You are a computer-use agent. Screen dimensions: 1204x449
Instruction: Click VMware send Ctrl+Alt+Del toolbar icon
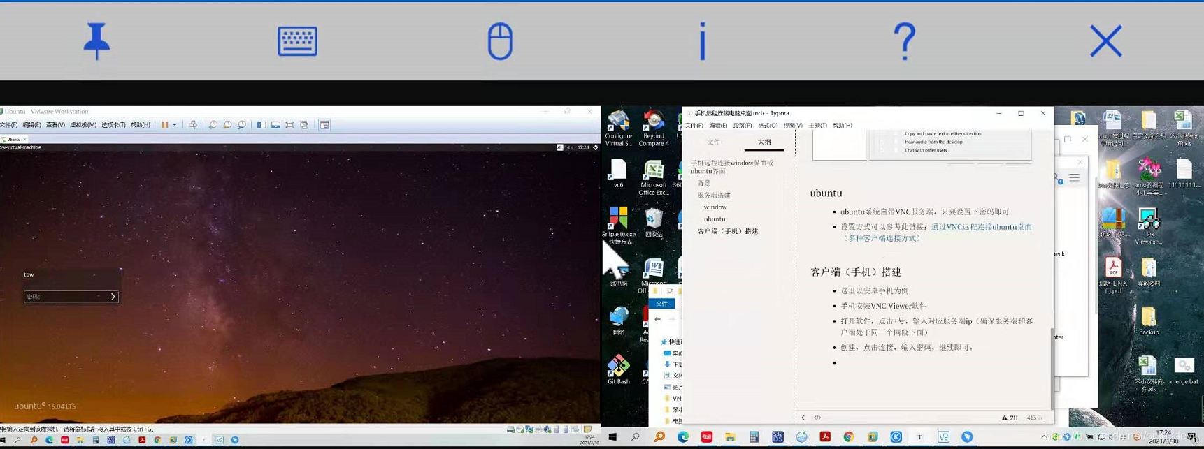[x=193, y=125]
